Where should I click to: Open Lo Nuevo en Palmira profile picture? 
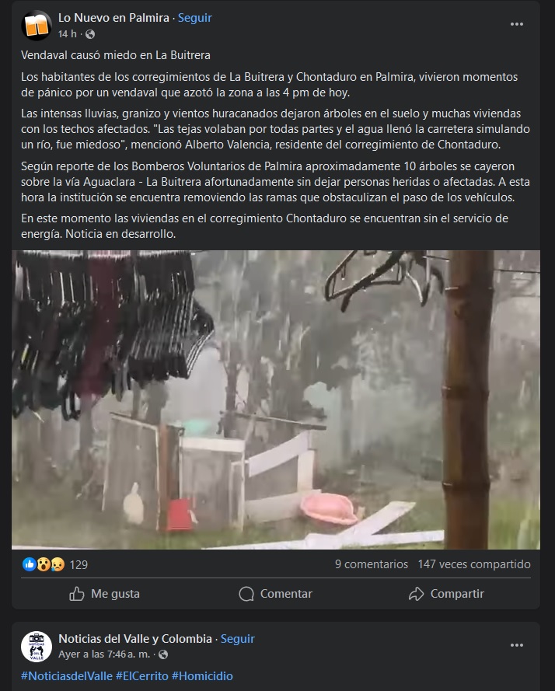point(37,26)
